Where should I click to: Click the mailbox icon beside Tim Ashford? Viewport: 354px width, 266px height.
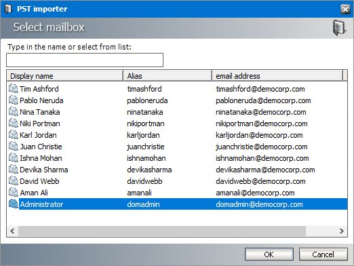coord(14,88)
